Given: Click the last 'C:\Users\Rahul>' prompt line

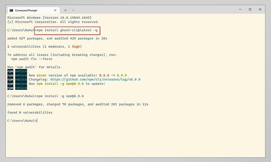Looking at the screenshot, I should coord(22,121).
